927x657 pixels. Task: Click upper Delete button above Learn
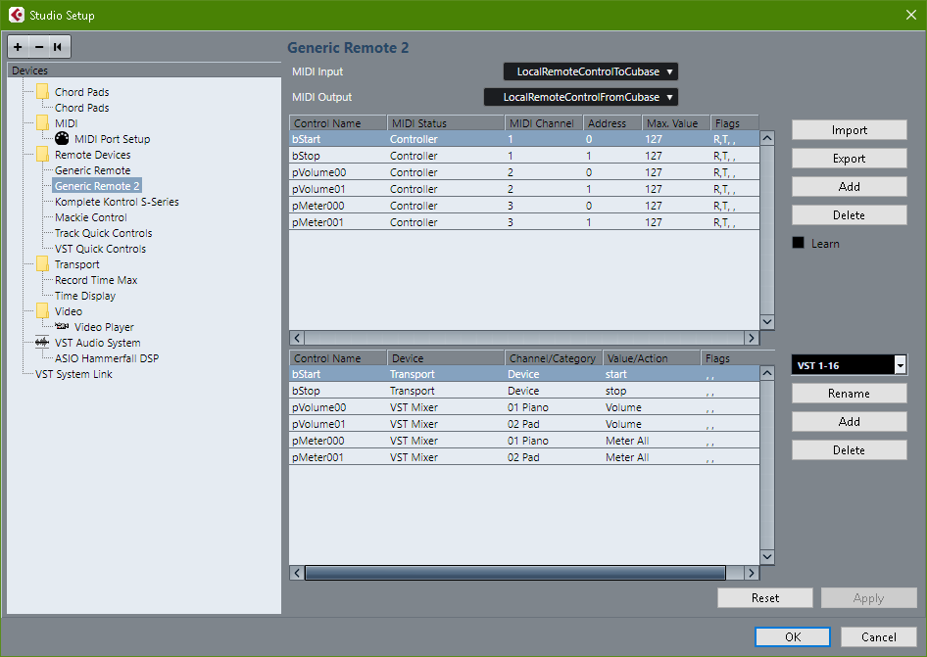(x=849, y=215)
